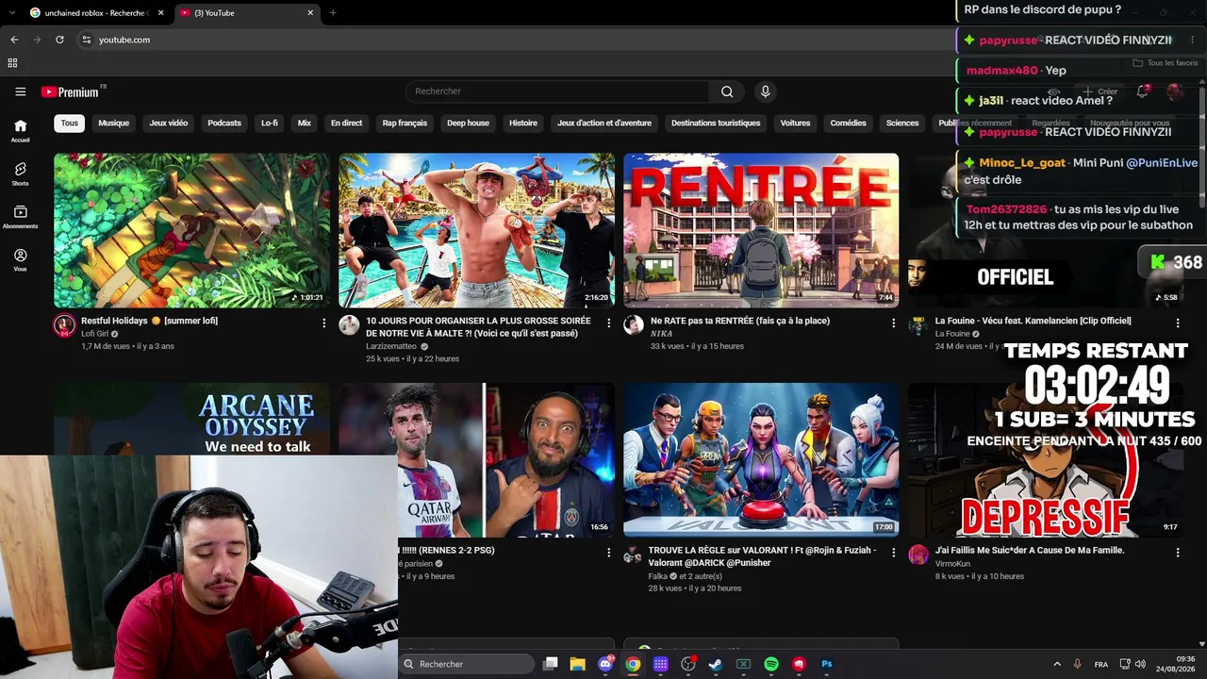Open options for Ne RATE pas video
Image resolution: width=1207 pixels, height=679 pixels.
(x=894, y=323)
